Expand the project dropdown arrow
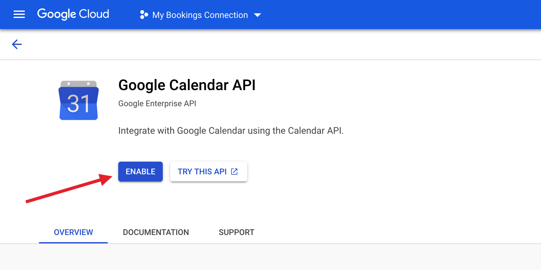 pyautogui.click(x=258, y=15)
